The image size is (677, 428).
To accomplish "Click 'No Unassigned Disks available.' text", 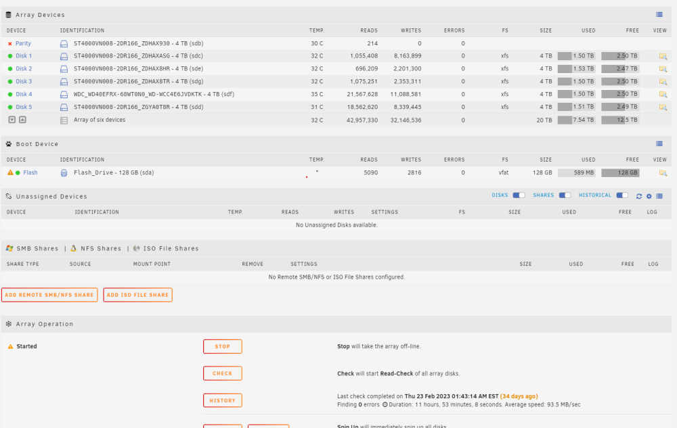I will [336, 225].
